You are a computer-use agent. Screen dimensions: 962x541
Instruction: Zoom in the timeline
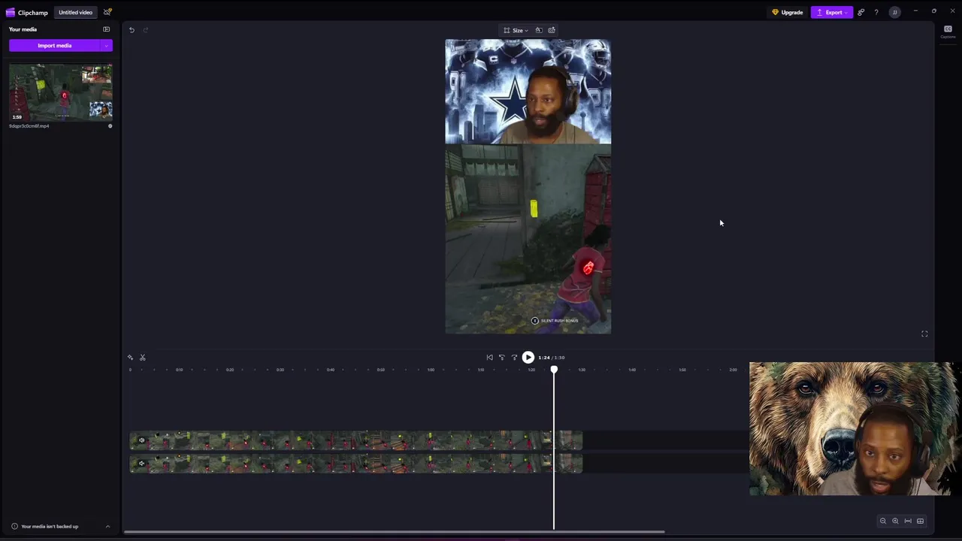pyautogui.click(x=895, y=521)
